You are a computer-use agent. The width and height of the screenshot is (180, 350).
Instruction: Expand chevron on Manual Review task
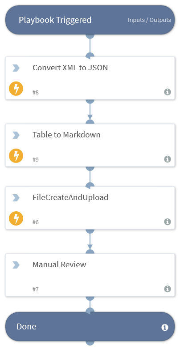click(16, 265)
